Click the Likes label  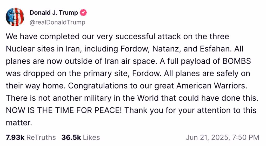click(x=91, y=137)
